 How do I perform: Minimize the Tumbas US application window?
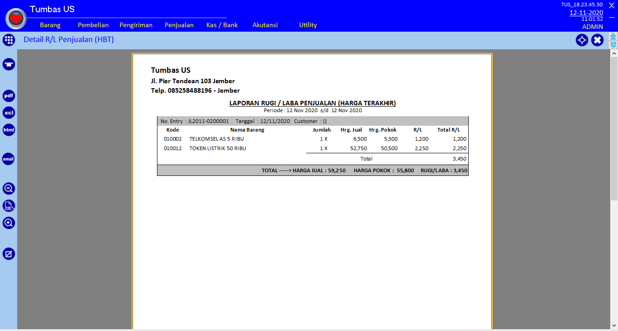pos(612,18)
